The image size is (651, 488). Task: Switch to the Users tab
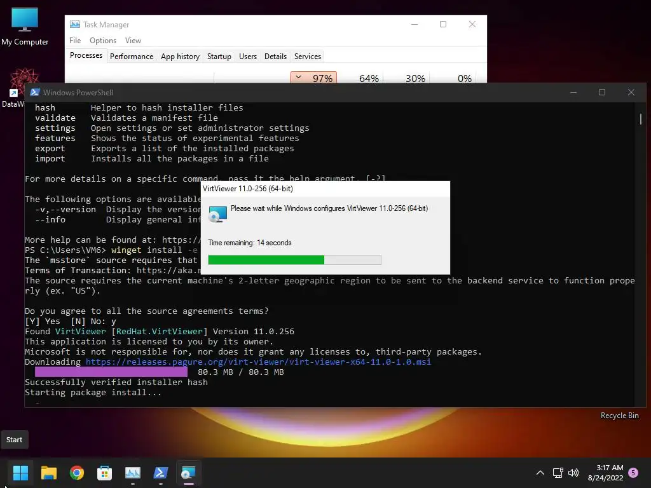click(x=248, y=57)
